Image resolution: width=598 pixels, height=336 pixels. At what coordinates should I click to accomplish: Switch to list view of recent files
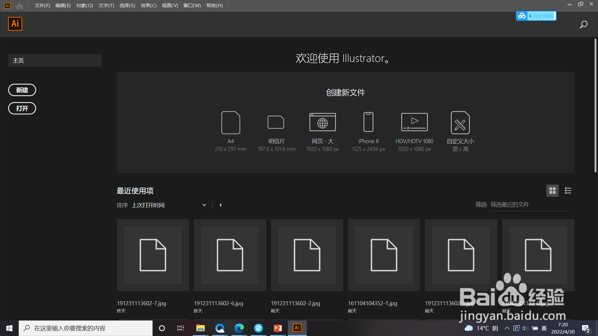coord(568,191)
